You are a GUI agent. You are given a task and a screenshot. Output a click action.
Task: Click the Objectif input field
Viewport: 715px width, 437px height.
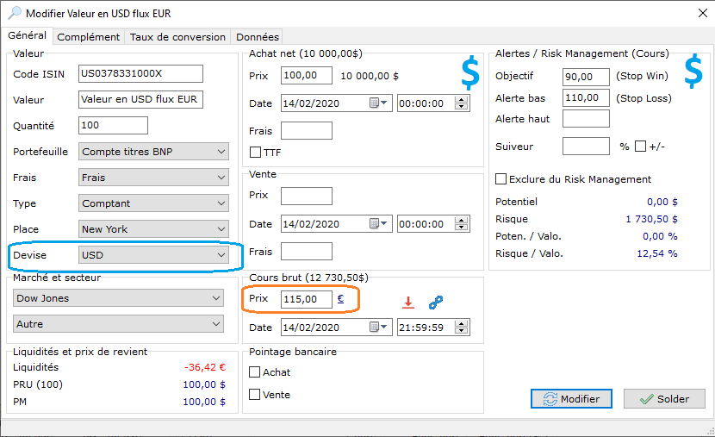[586, 77]
